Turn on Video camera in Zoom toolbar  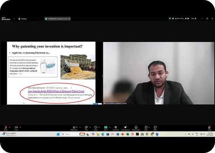(x=16, y=128)
